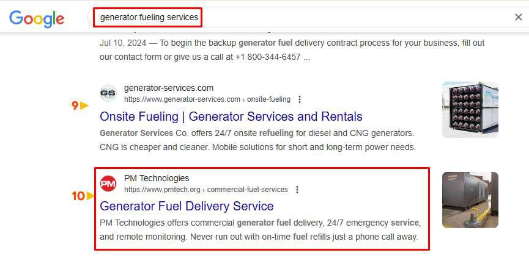
Task: Click the generator-services.com site name
Action: click(168, 88)
